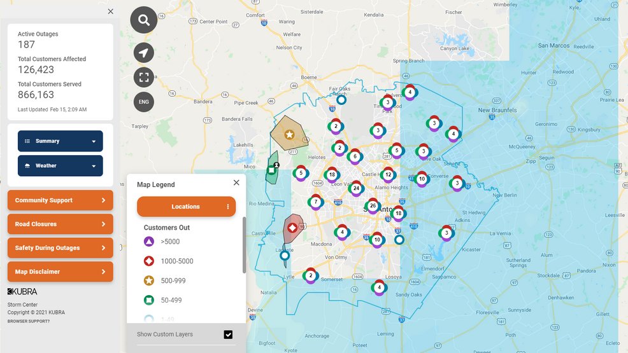Open the Map Disclaimer section

click(x=60, y=272)
